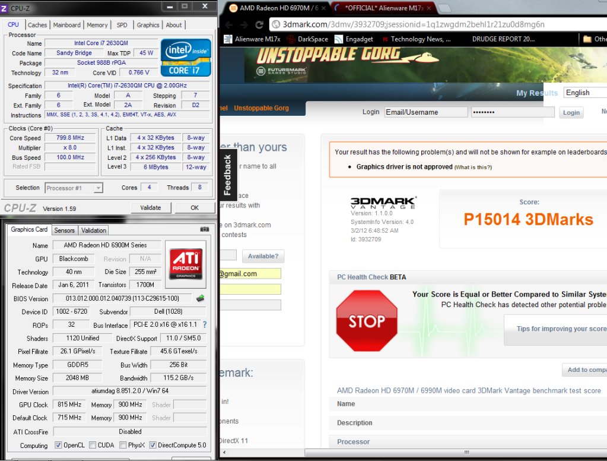Toggle the PhysX checkbox
Viewport: 607px width, 461px height.
(x=123, y=445)
